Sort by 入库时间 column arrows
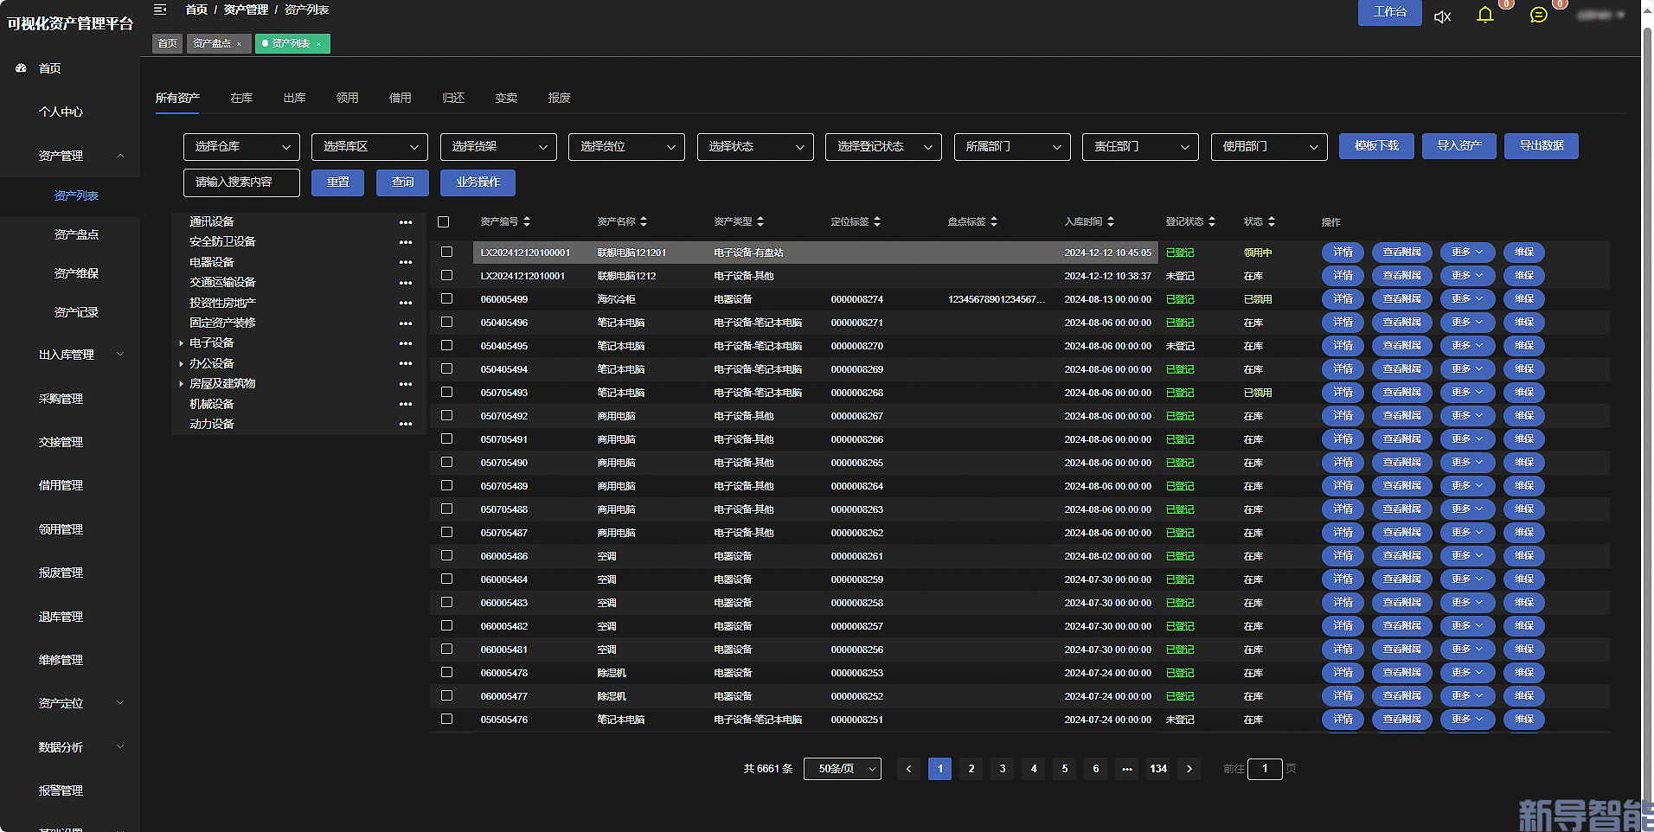The width and height of the screenshot is (1654, 832). tap(1111, 221)
